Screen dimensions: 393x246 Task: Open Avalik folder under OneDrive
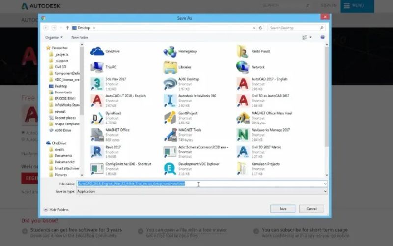point(57,150)
